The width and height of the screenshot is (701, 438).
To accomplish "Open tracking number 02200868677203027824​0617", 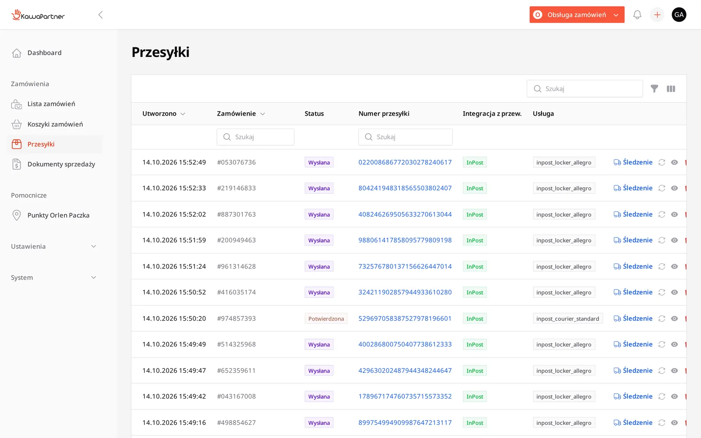I will (x=405, y=162).
